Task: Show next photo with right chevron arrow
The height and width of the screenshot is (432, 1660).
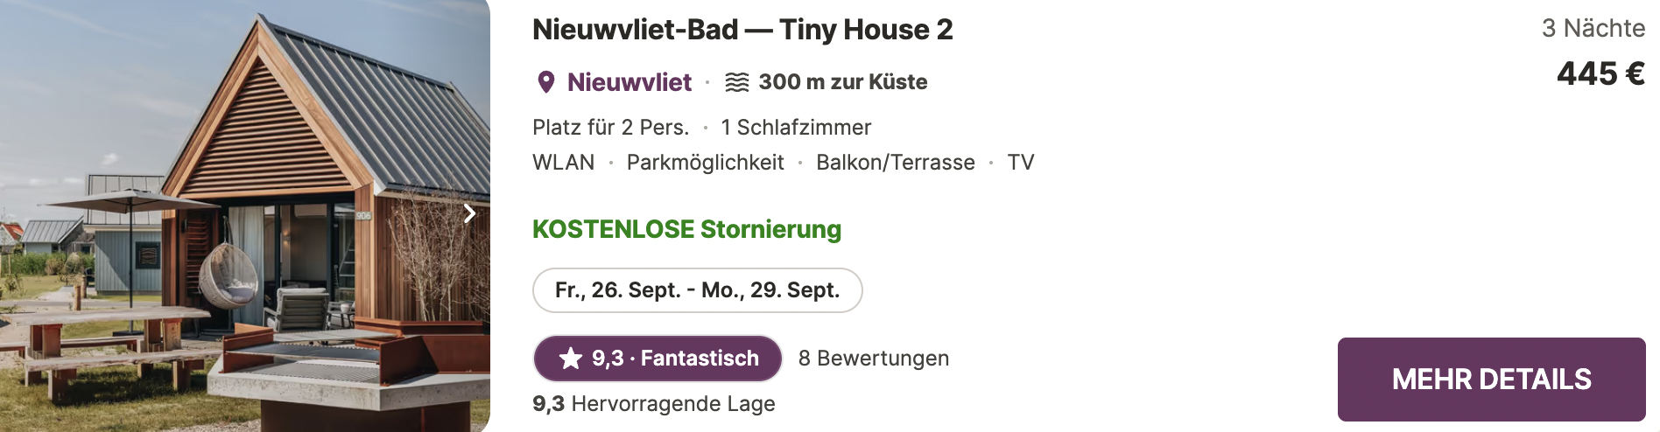Action: tap(469, 213)
